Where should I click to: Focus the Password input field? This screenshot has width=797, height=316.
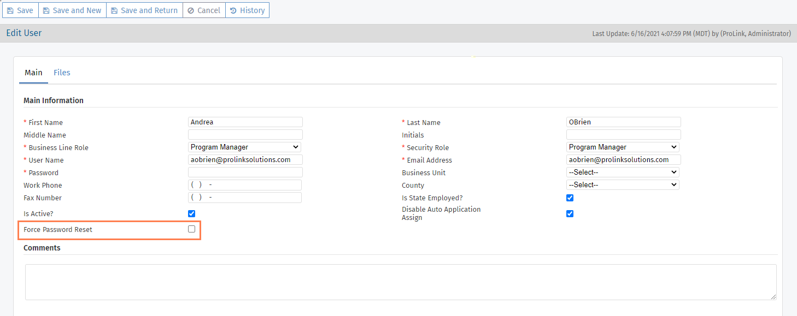click(x=245, y=172)
